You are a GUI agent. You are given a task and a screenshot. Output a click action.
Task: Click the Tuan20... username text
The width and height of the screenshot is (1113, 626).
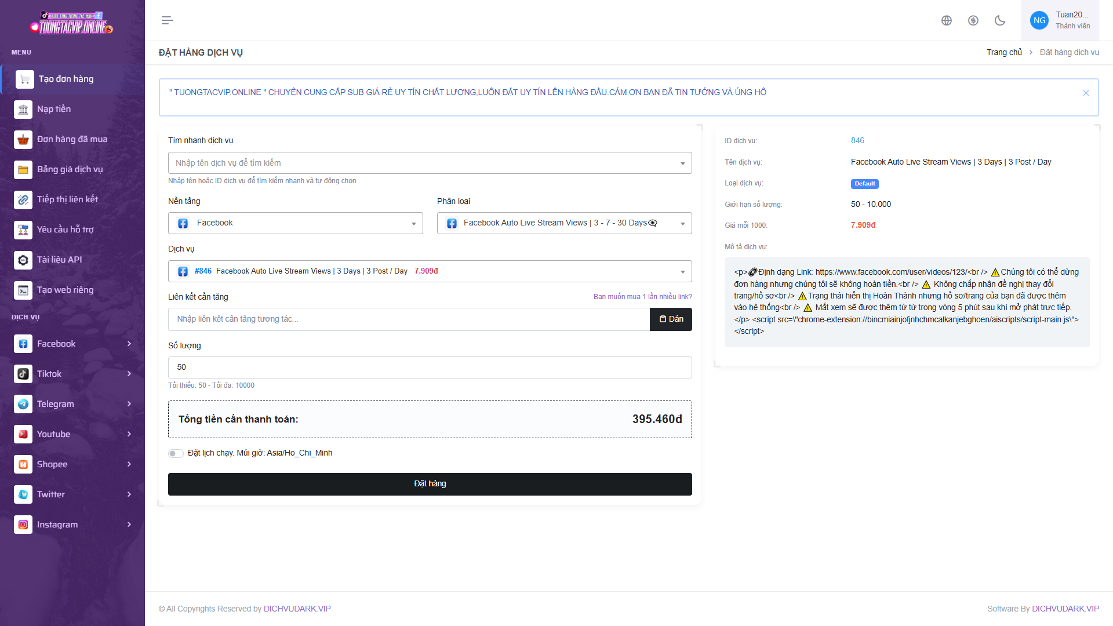point(1072,15)
